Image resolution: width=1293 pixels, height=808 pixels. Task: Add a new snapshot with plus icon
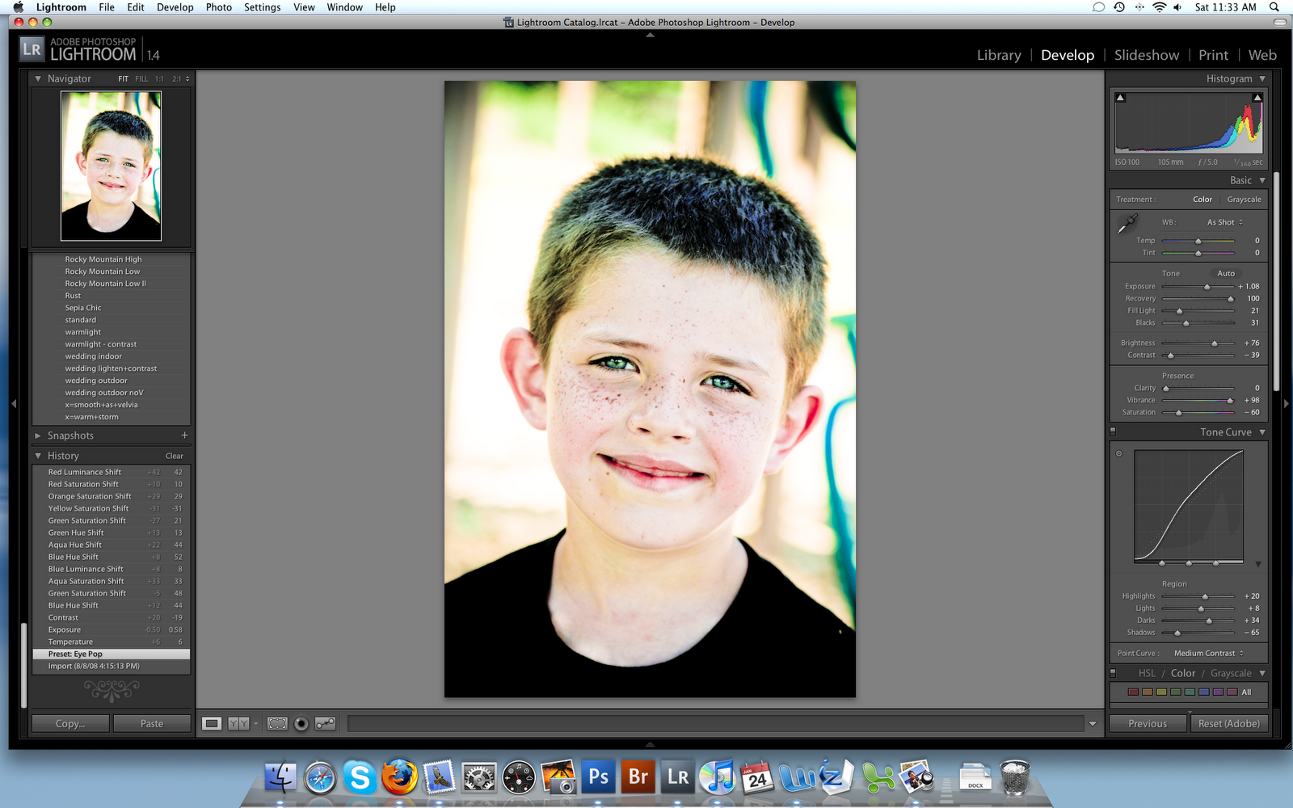click(184, 436)
